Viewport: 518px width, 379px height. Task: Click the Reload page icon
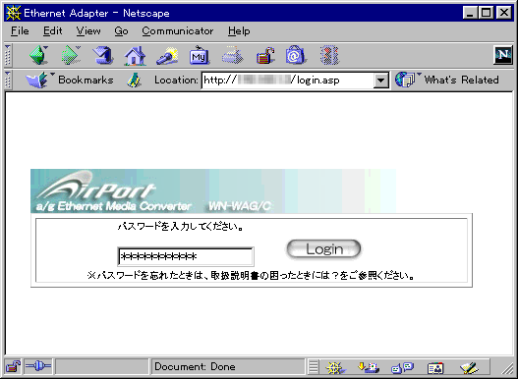[103, 55]
